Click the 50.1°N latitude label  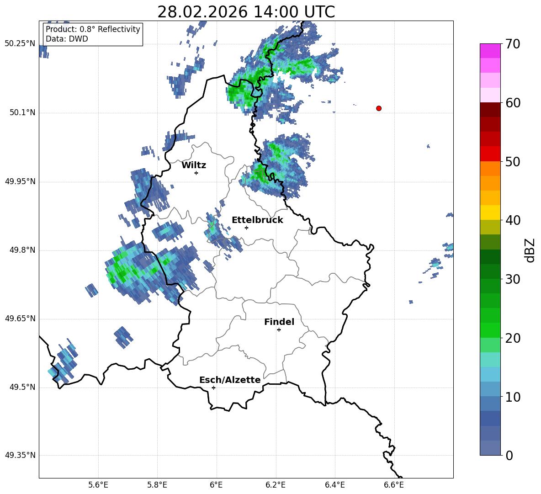pos(22,113)
